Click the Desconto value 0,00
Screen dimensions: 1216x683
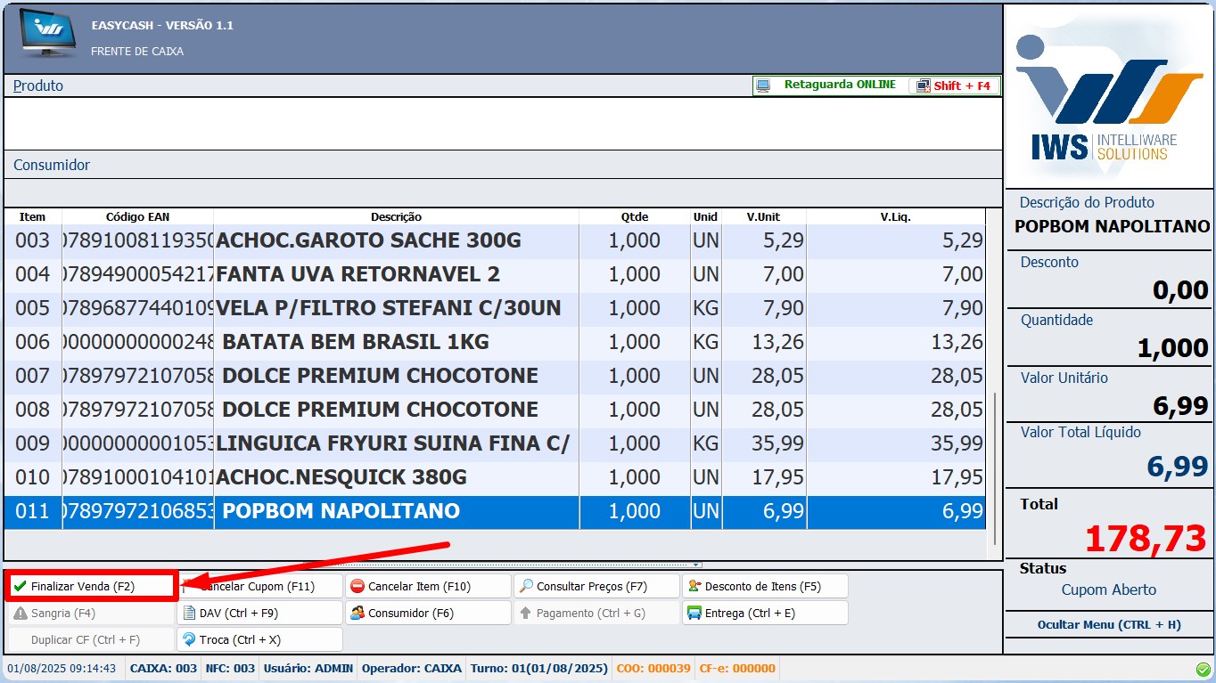coord(1180,289)
